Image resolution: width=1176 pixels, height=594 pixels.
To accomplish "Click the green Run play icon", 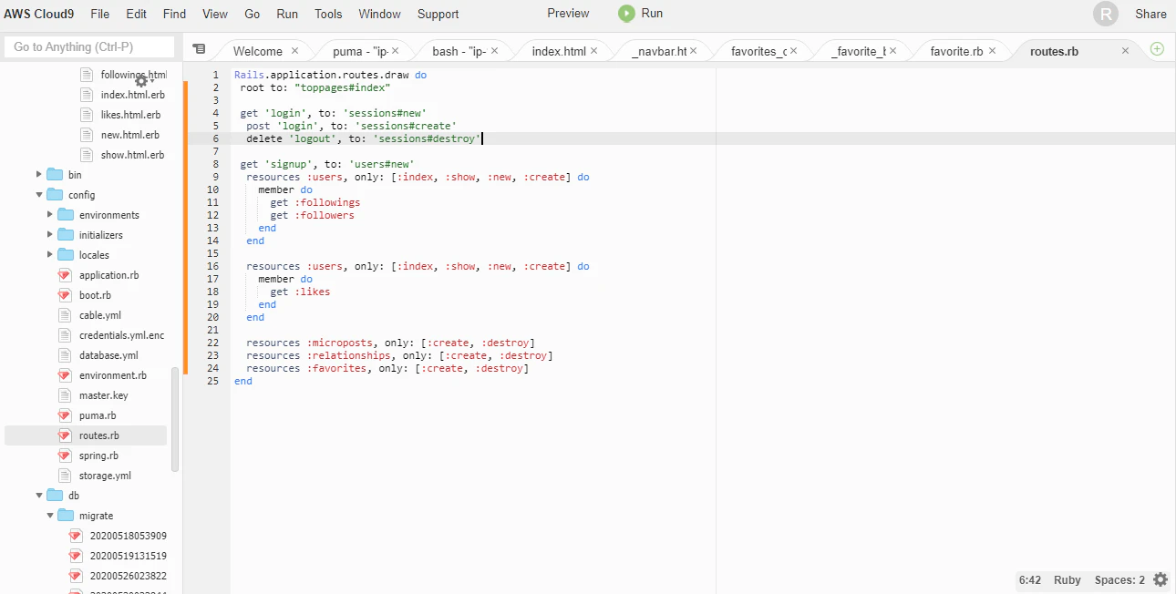I will [x=626, y=13].
